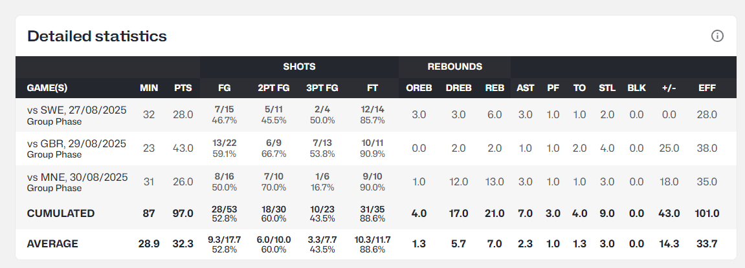Select the CUMULATED row label

[x=61, y=213]
